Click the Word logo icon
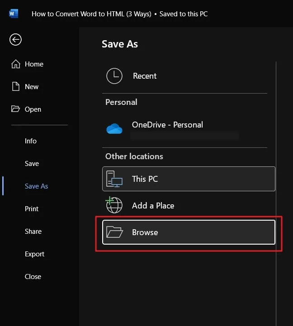 (14, 14)
